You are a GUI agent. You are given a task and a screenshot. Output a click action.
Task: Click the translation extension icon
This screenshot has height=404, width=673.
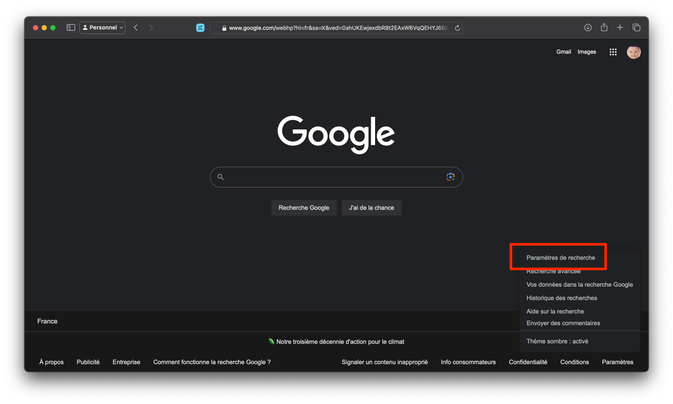[200, 28]
